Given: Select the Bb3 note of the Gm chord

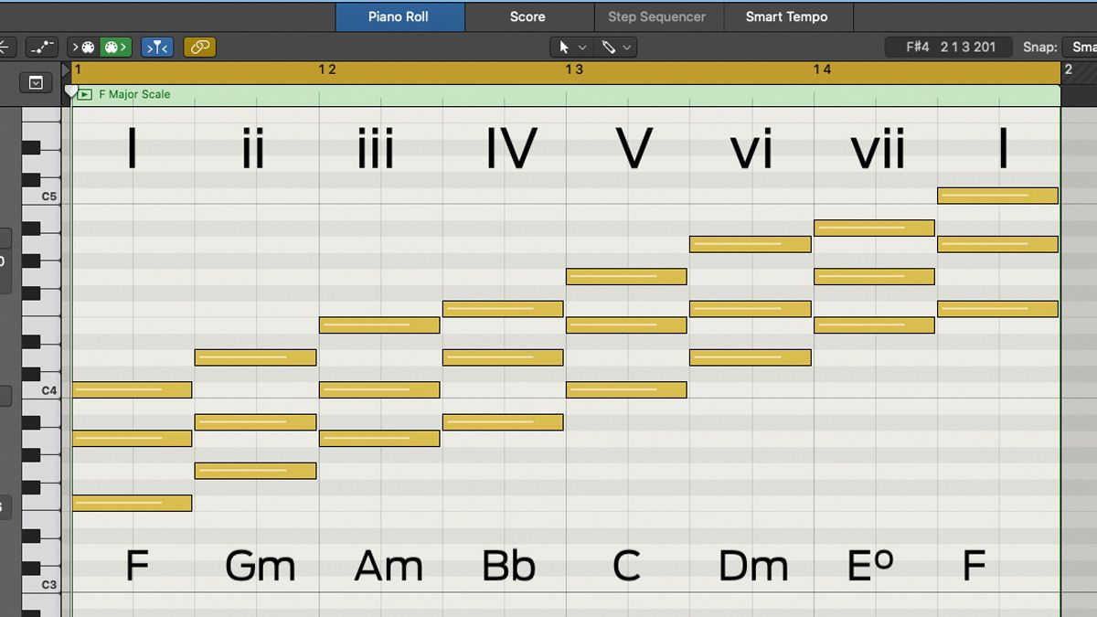Looking at the screenshot, I should tap(255, 422).
